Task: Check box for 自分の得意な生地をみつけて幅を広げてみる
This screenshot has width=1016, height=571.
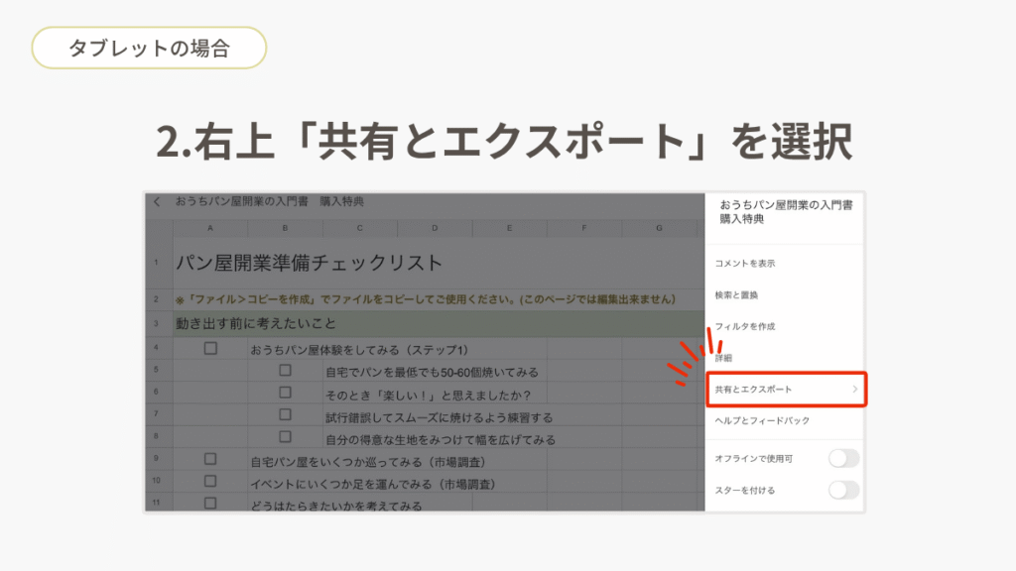Action: click(285, 436)
